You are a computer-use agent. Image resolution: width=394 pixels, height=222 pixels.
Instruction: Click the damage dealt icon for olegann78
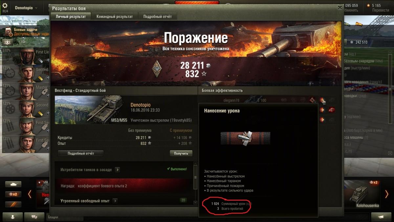pyautogui.click(x=322, y=100)
